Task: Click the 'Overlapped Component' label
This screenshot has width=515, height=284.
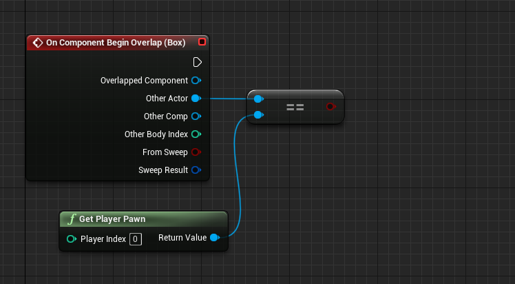Action: [144, 81]
